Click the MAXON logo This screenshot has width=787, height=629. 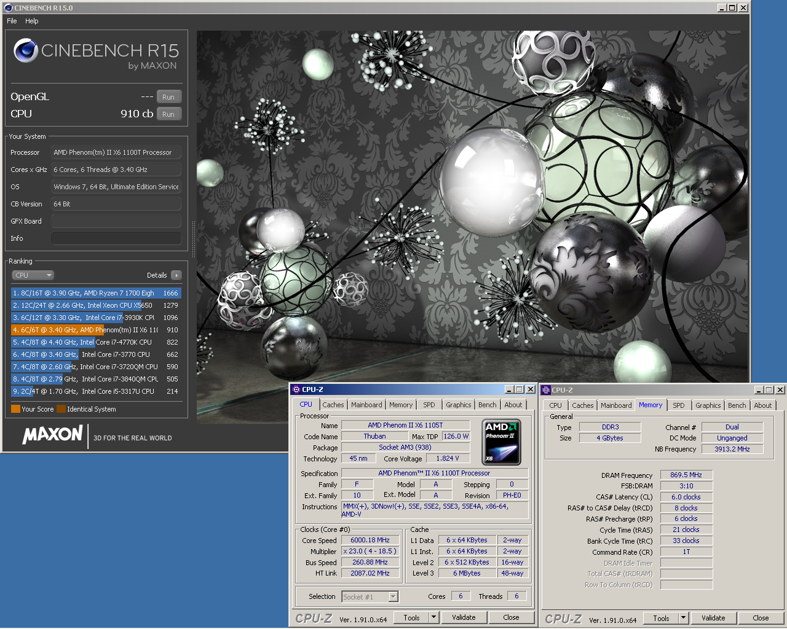[53, 435]
